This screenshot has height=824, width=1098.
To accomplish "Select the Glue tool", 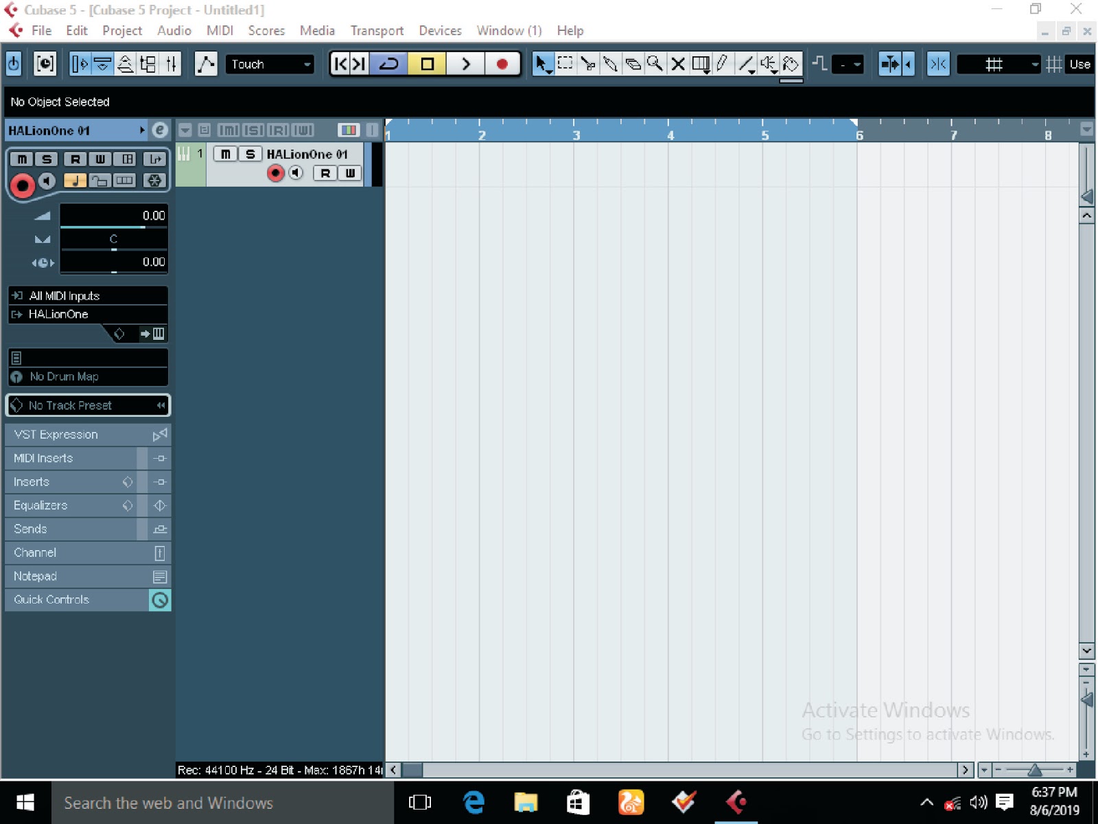I will click(x=610, y=64).
